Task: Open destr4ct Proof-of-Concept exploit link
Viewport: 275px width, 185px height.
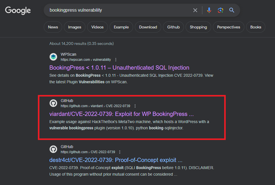Action: point(116,160)
